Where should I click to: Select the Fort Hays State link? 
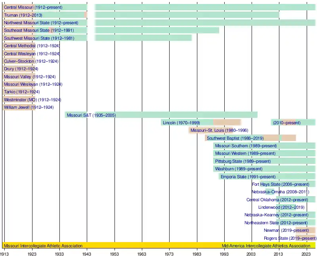pyautogui.click(x=266, y=185)
